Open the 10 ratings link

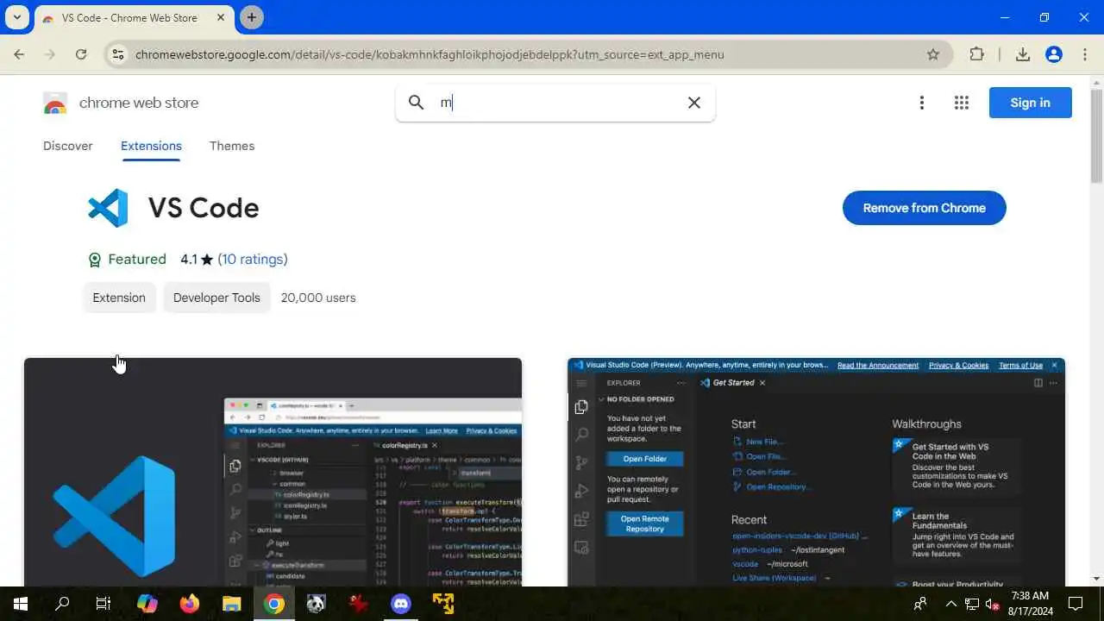click(253, 259)
